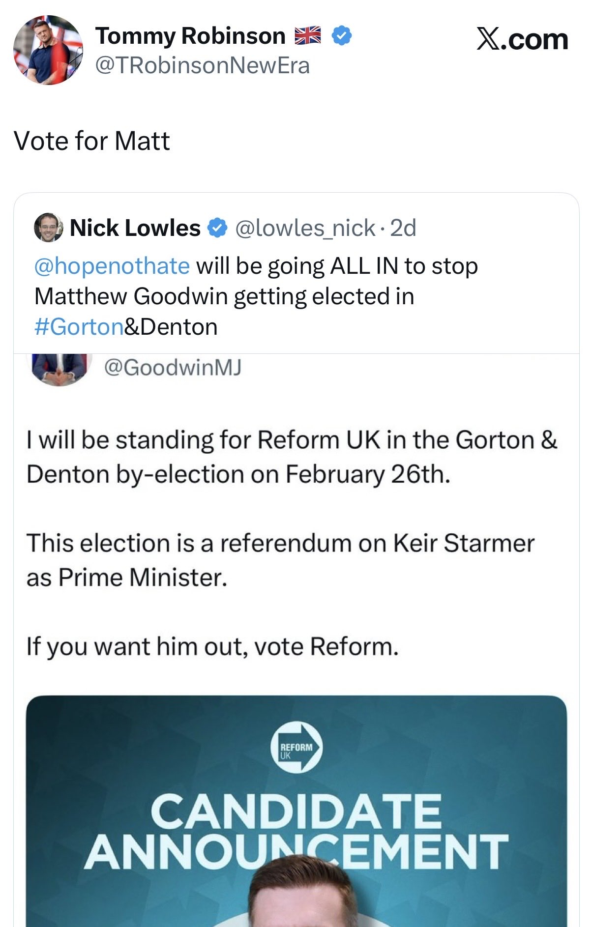
Task: Open the @lowles_nick handle
Action: coord(305,228)
